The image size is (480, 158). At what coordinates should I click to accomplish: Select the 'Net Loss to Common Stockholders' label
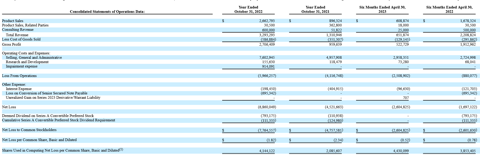click(29, 130)
